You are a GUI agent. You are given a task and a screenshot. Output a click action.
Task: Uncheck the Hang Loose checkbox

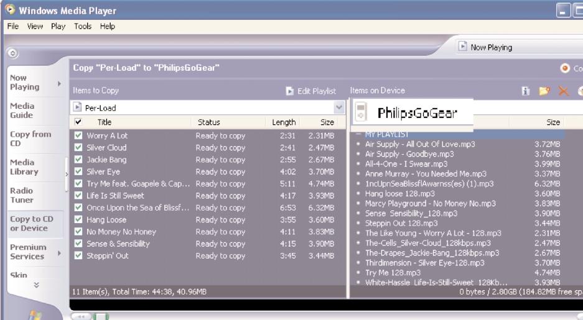[x=78, y=219]
